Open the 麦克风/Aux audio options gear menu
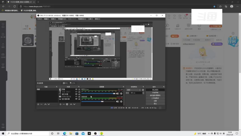 (121, 93)
